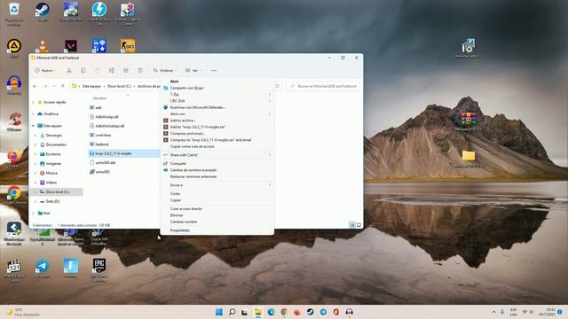Choose Abrir in the context menu
The width and height of the screenshot is (568, 319).
(217, 82)
